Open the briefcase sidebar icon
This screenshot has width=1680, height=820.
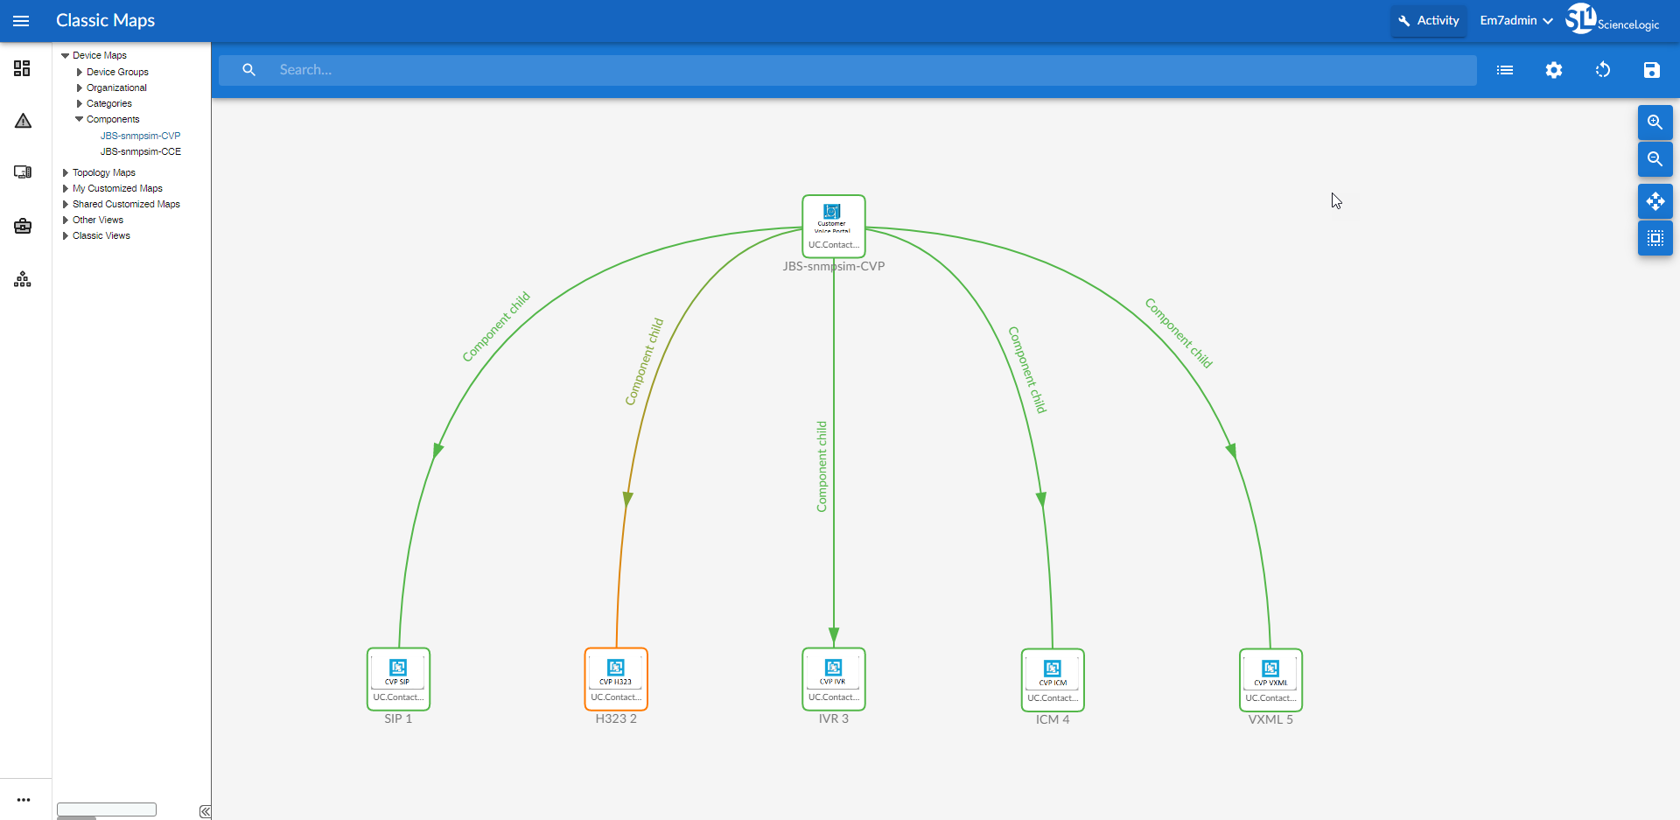point(23,226)
